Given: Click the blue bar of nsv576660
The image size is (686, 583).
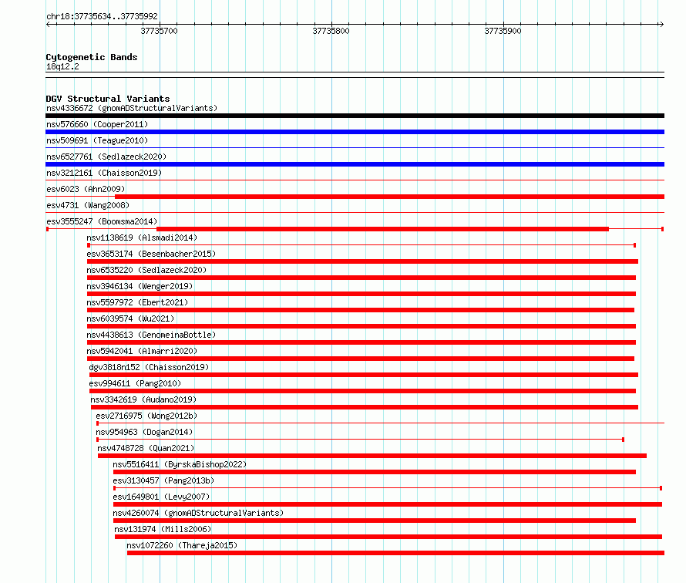Looking at the screenshot, I should tap(355, 132).
